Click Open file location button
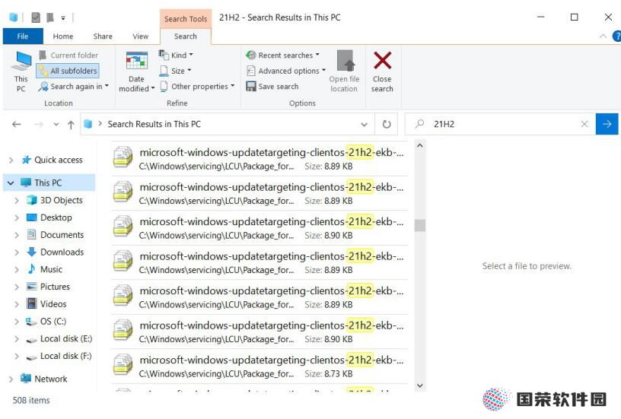The image size is (621, 419). [344, 72]
